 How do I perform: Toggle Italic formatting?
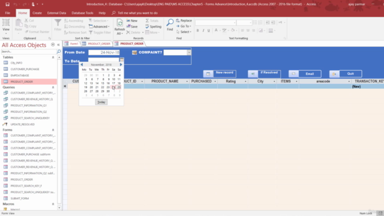[x=203, y=31]
